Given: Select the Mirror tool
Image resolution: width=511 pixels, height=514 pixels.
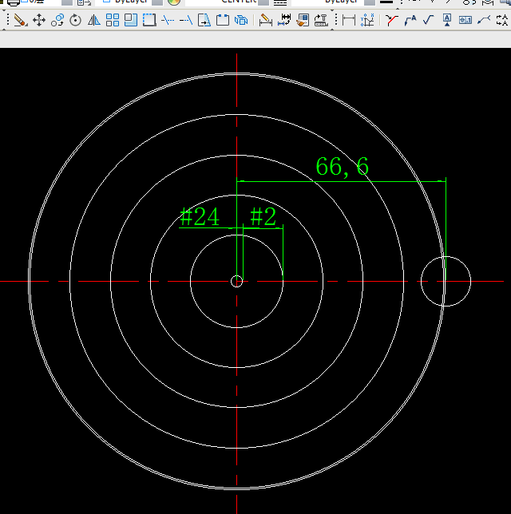Looking at the screenshot, I should 94,20.
